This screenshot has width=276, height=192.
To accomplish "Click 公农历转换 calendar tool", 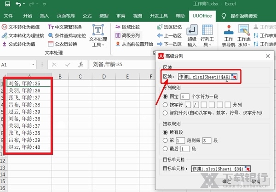I will pos(63,44).
